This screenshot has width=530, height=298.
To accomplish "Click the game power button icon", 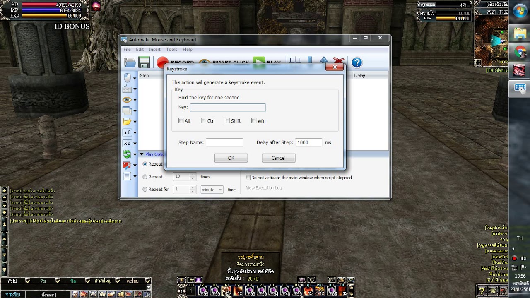I will click(x=312, y=280).
